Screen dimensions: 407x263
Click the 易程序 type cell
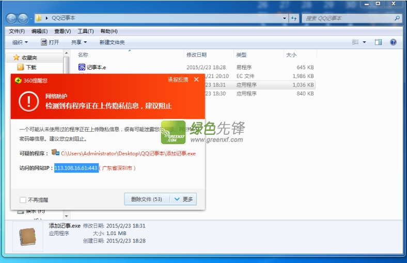click(x=244, y=67)
